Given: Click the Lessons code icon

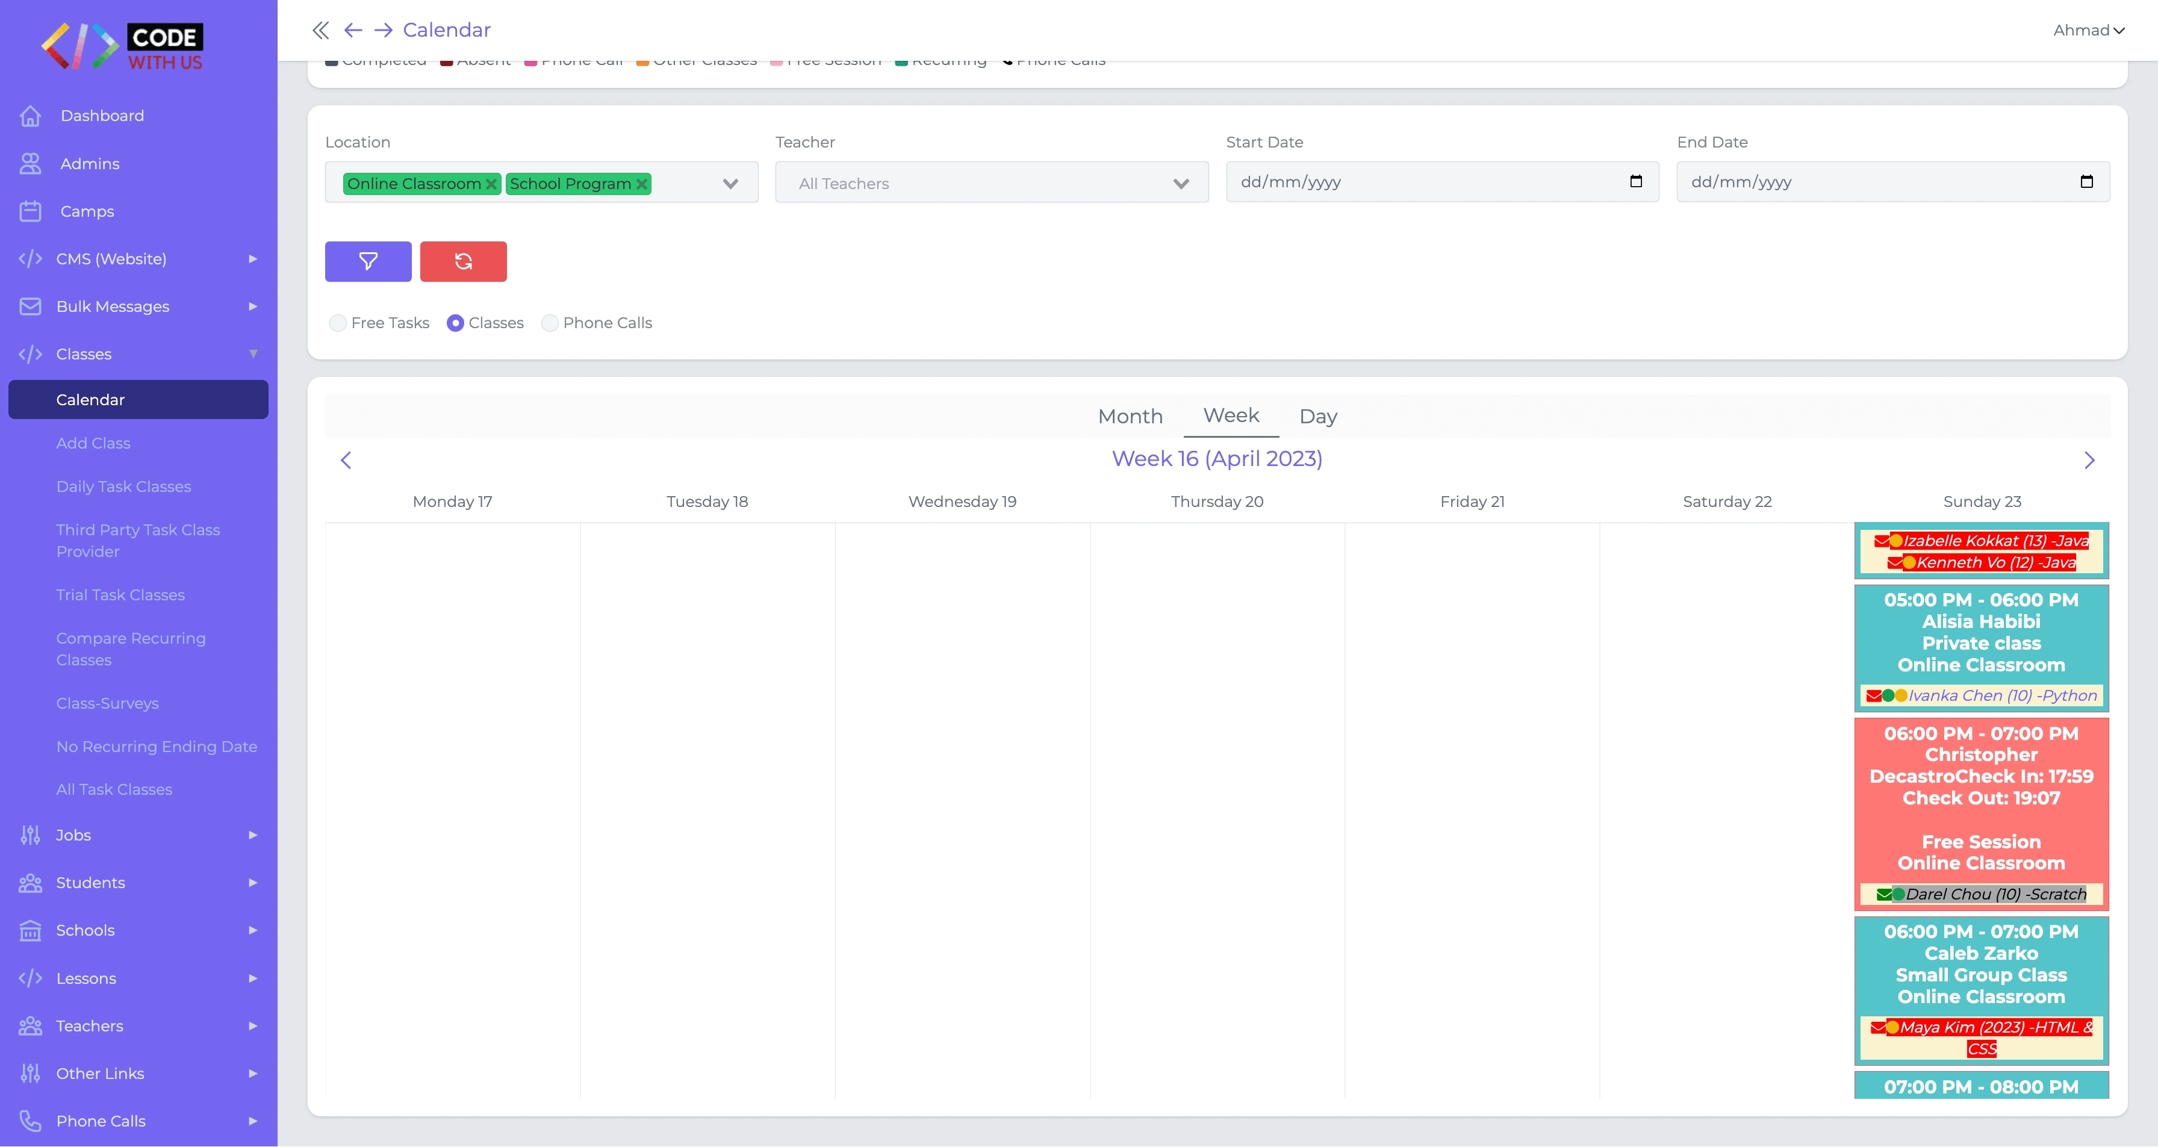Looking at the screenshot, I should (30, 978).
